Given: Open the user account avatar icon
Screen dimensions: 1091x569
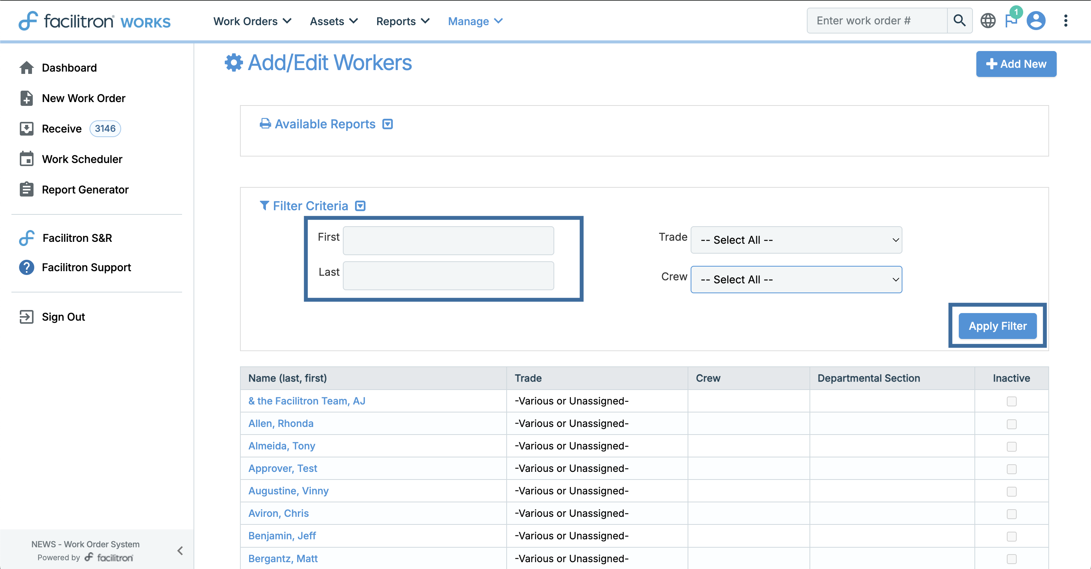Looking at the screenshot, I should coord(1036,20).
